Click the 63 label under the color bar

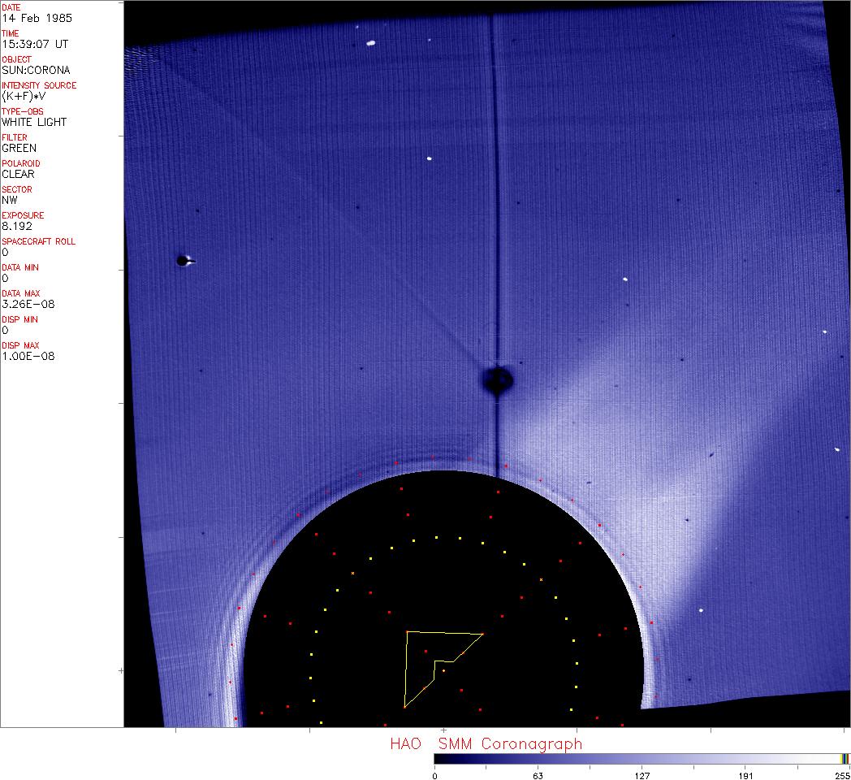point(538,776)
